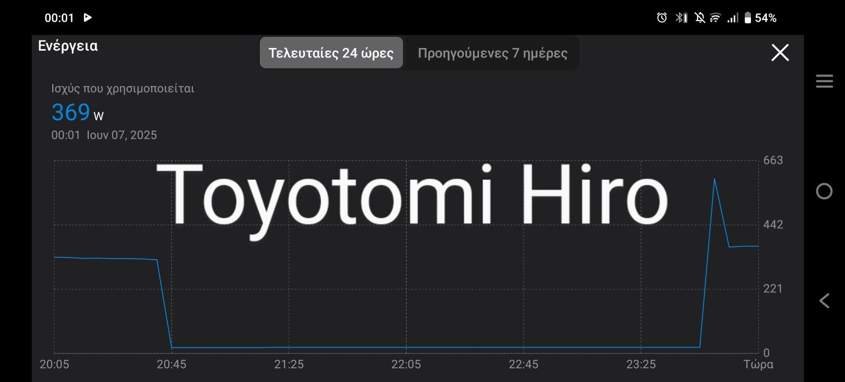This screenshot has width=845, height=382.
Task: Switch to Τελευταίες 24 ώρες tab
Action: [331, 53]
